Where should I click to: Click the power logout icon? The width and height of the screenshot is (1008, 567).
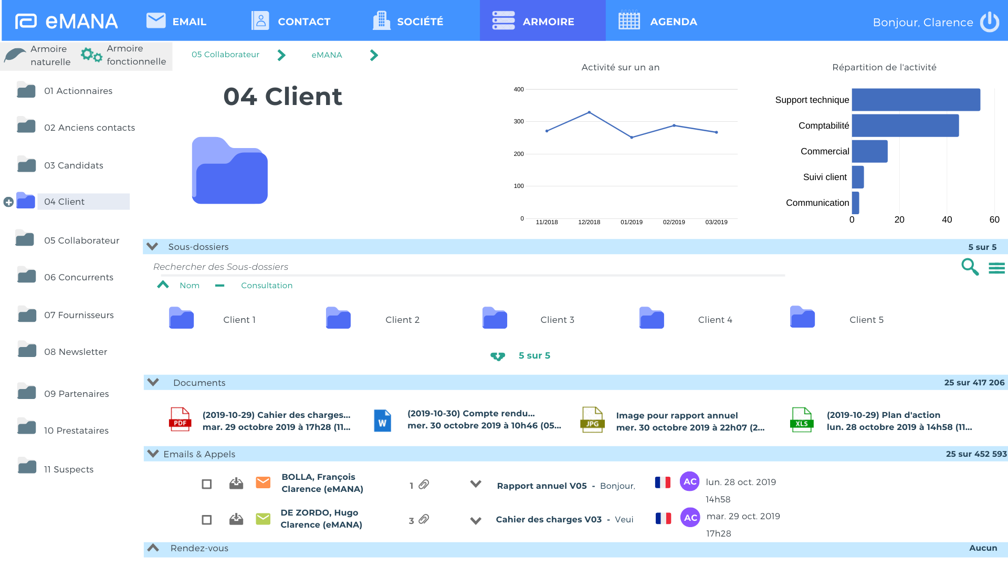tap(990, 22)
